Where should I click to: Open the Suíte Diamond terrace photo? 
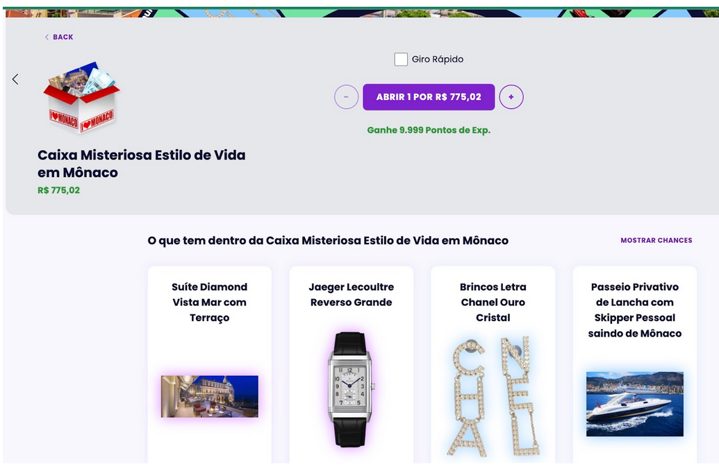coord(210,396)
